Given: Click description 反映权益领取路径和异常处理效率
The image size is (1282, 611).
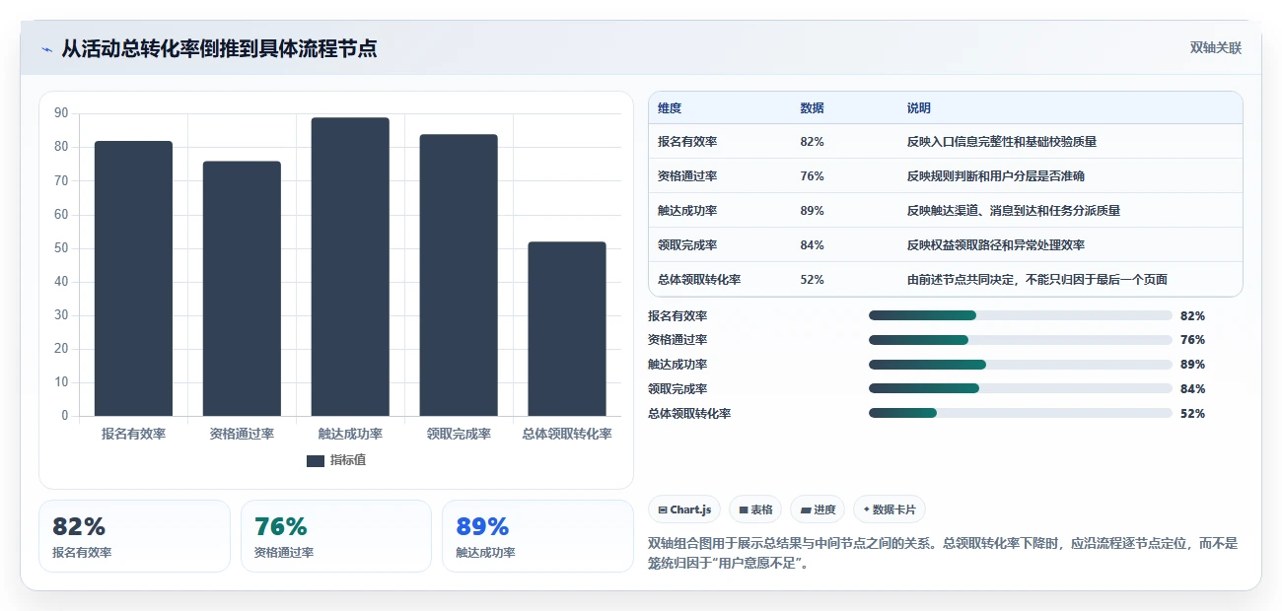Looking at the screenshot, I should pos(995,245).
